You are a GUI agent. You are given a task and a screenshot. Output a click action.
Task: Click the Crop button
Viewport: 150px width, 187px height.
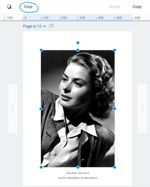[x=28, y=7]
